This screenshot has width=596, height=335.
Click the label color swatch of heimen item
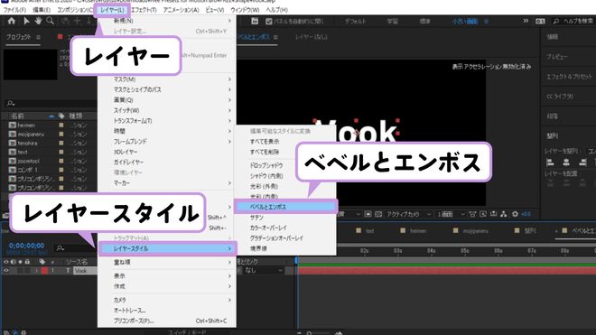(x=61, y=126)
